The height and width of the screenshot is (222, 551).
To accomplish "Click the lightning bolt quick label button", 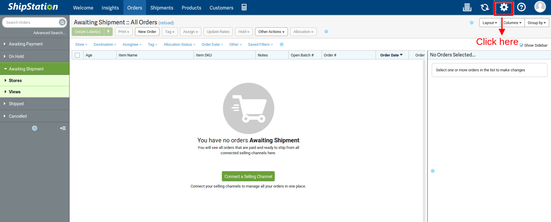I will click(109, 32).
